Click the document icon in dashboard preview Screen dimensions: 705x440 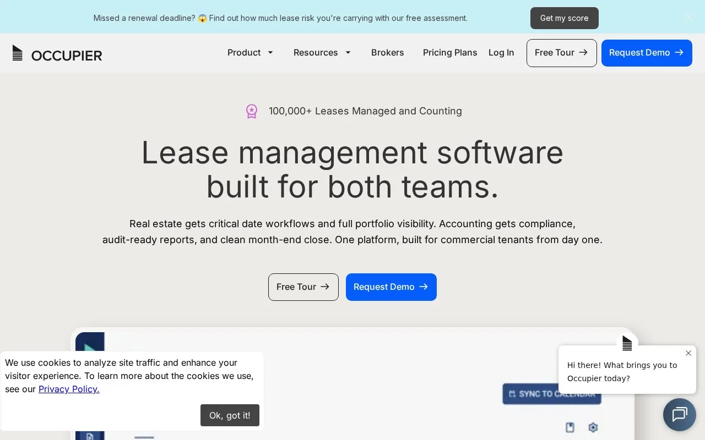pos(570,427)
